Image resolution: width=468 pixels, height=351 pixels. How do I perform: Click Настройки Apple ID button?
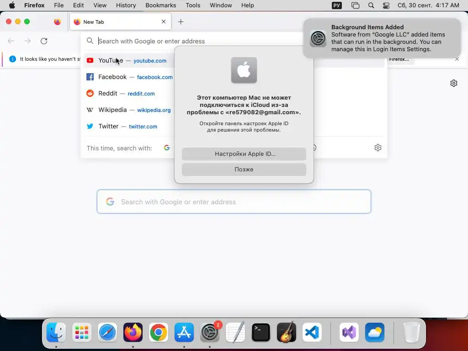click(x=244, y=154)
